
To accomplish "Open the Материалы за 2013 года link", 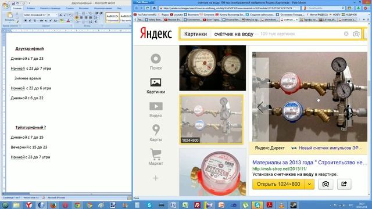I will 310,163.
